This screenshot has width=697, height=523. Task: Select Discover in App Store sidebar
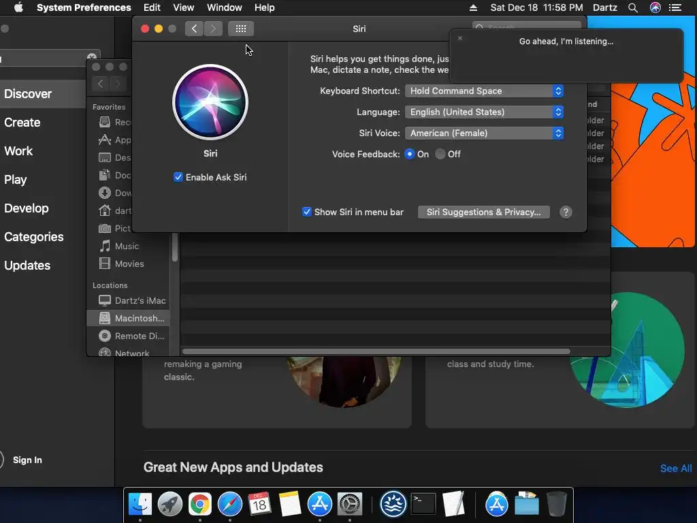pyautogui.click(x=43, y=94)
